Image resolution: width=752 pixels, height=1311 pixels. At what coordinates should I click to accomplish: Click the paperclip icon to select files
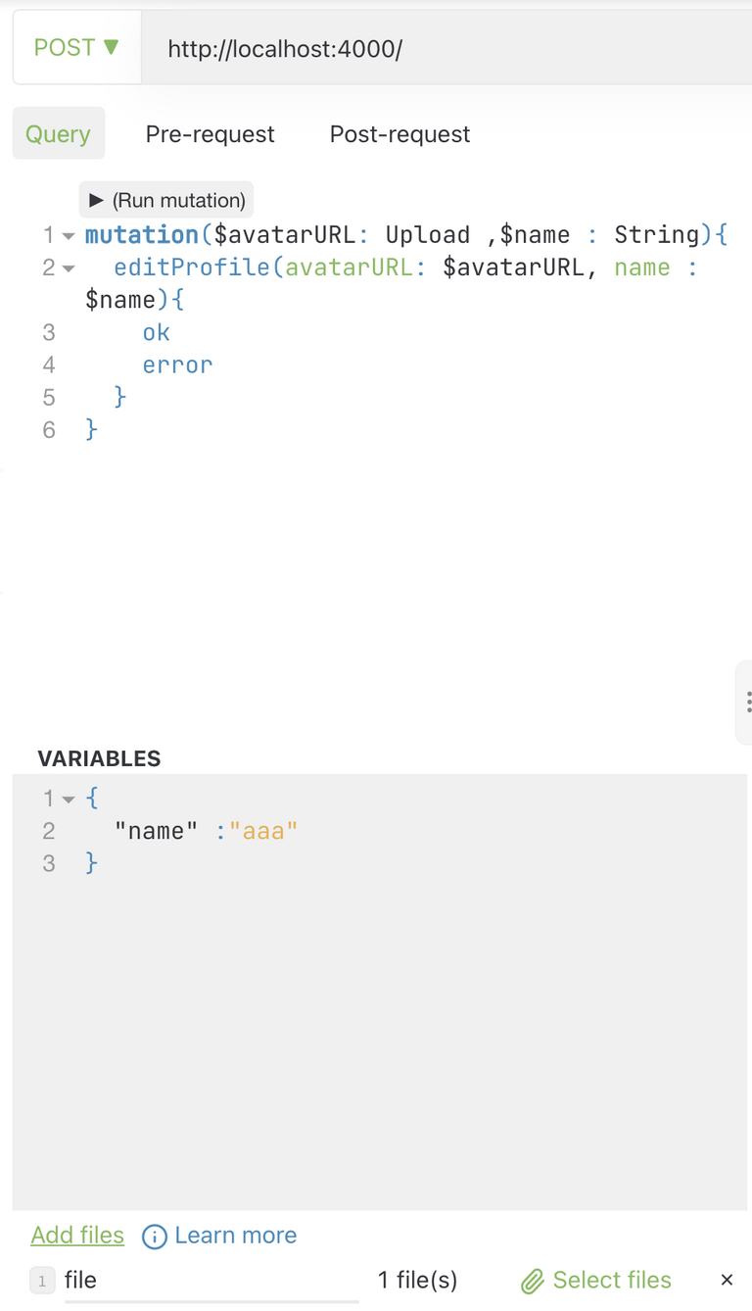pos(532,1281)
